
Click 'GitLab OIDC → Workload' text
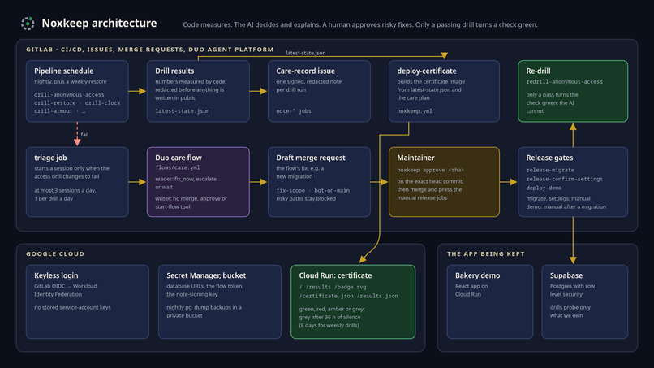click(66, 286)
